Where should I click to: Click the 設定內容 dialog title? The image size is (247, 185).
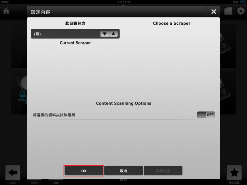tap(41, 12)
